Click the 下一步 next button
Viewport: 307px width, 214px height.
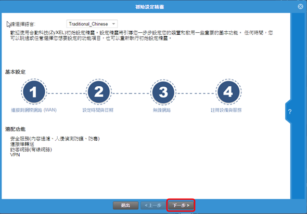[x=181, y=205]
